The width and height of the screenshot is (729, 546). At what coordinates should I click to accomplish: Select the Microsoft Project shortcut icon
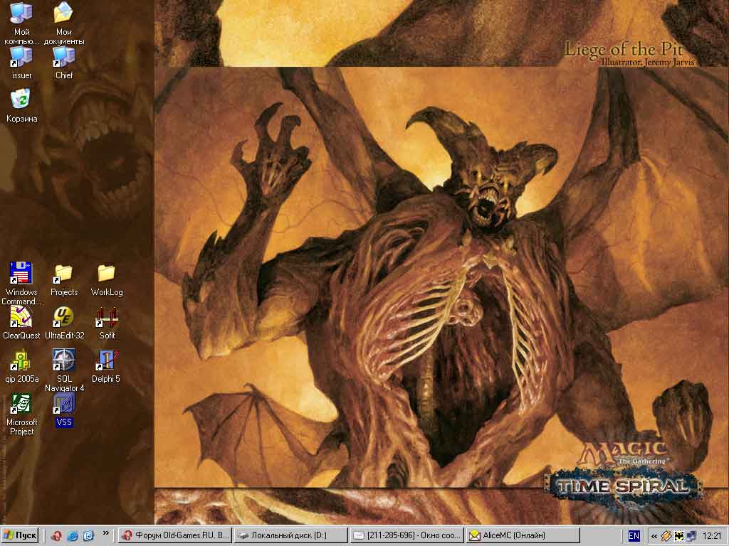pos(21,404)
